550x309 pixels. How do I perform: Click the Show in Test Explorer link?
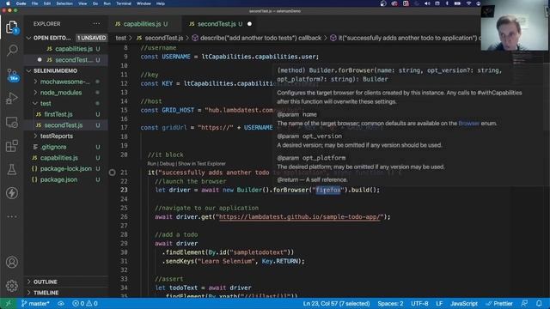pos(202,164)
